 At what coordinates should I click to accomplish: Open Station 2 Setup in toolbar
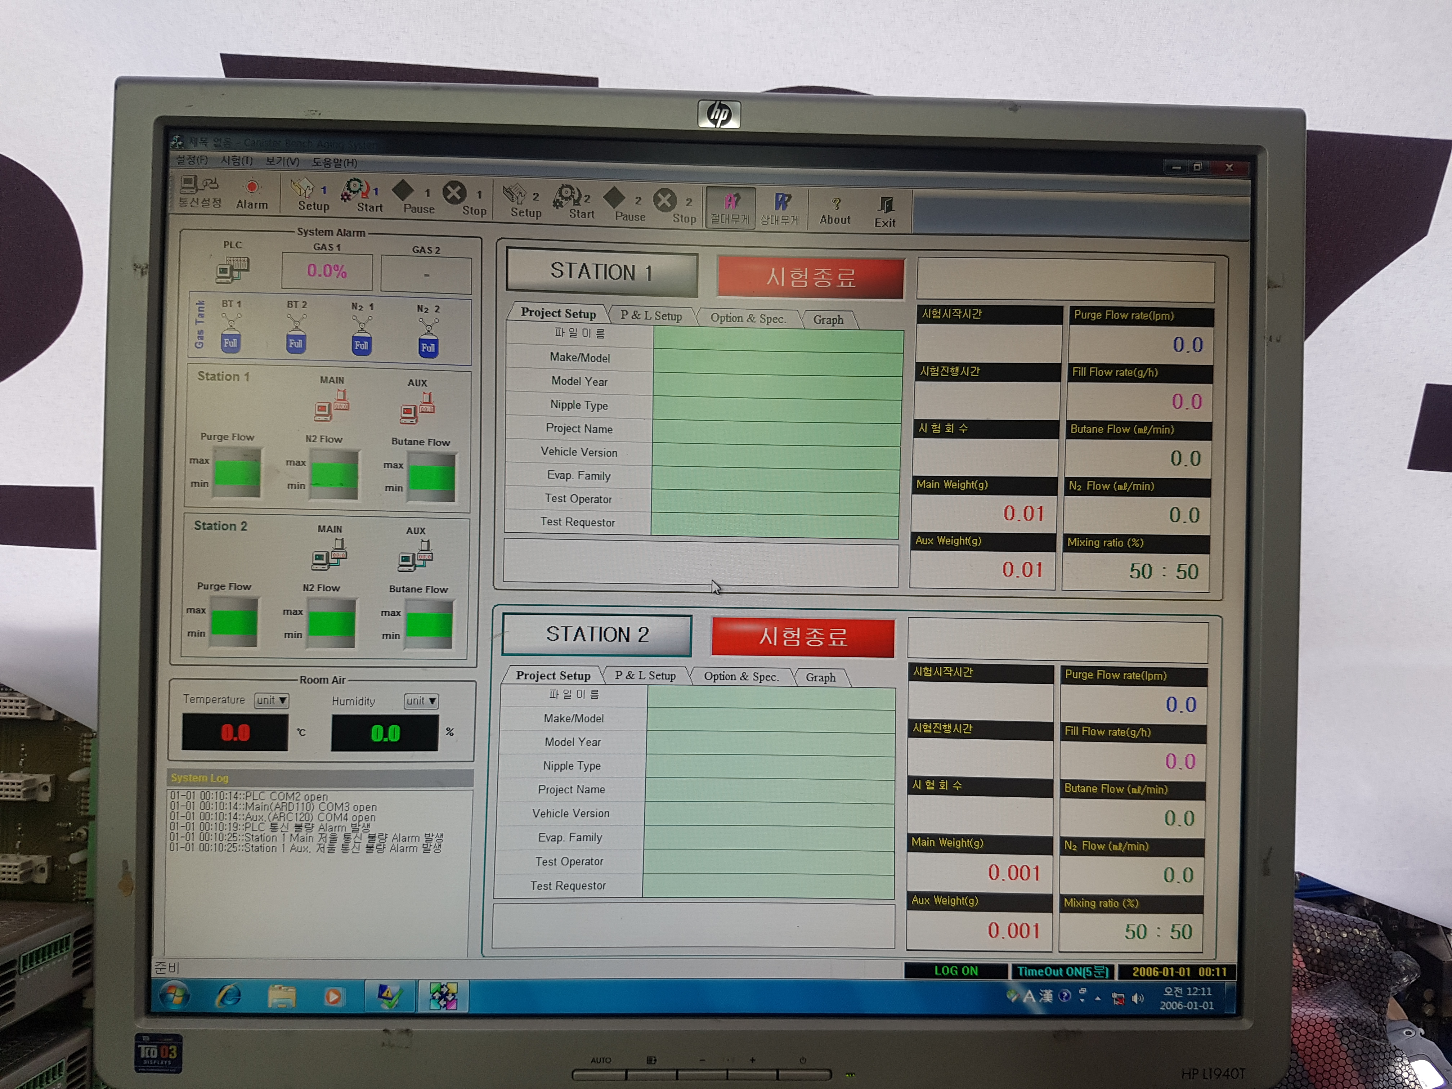click(523, 202)
